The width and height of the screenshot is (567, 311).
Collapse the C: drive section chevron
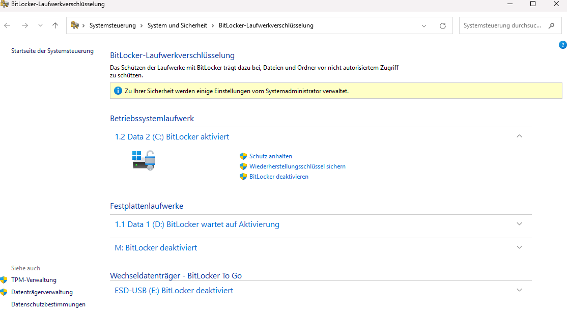pyautogui.click(x=519, y=136)
